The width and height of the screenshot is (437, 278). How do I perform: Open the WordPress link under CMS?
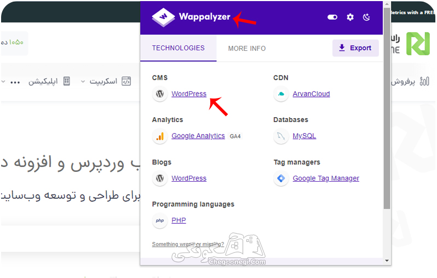189,94
